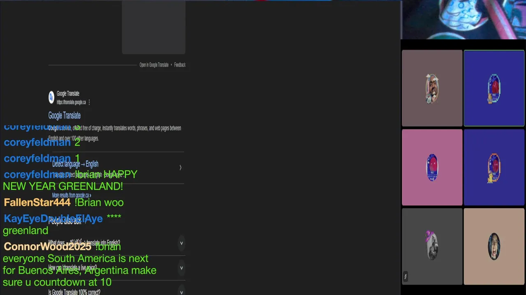Image resolution: width=526 pixels, height=295 pixels.
Task: Click the muted icon in the bottom-left call tile
Action: [x=405, y=277]
